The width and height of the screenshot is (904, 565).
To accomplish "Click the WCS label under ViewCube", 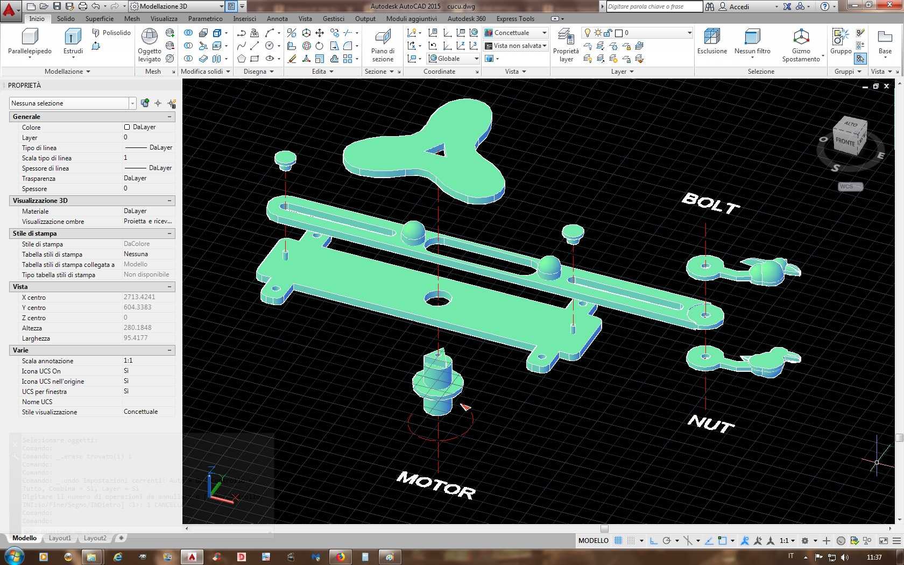I will coord(850,187).
